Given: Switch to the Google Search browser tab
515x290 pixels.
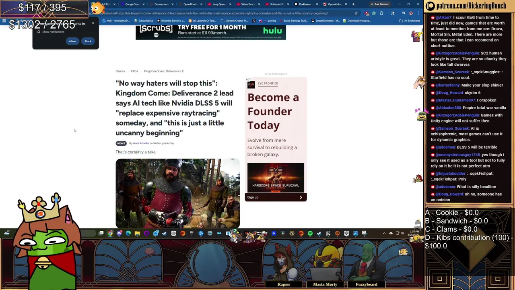Looking at the screenshot, I should tap(132, 4).
